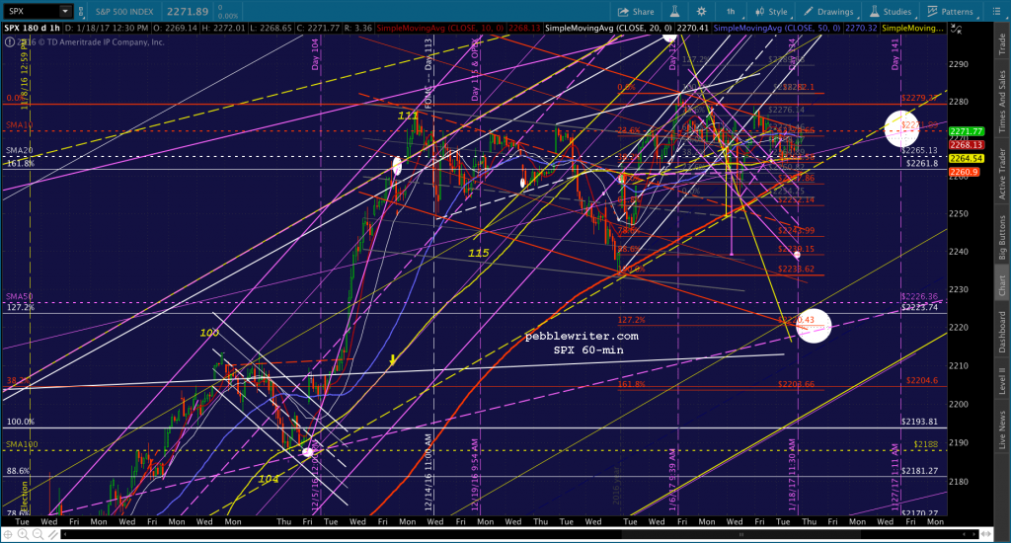Click the pebblewriter.com chart annotation
Viewport: 1011px width, 543px height.
click(582, 336)
